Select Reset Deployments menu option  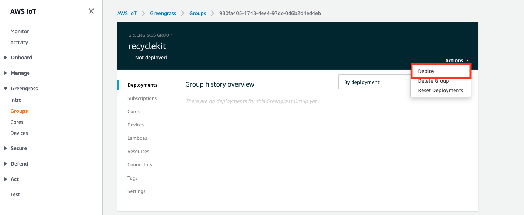(x=440, y=90)
